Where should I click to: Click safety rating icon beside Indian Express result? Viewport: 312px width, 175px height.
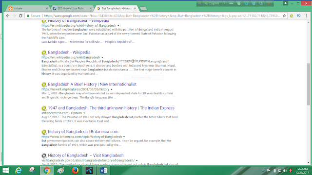44,108
